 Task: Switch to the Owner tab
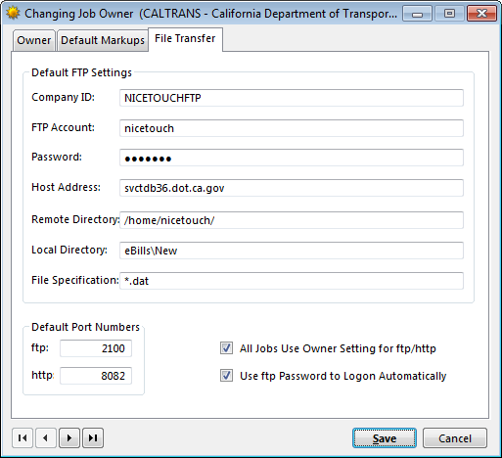pyautogui.click(x=33, y=40)
